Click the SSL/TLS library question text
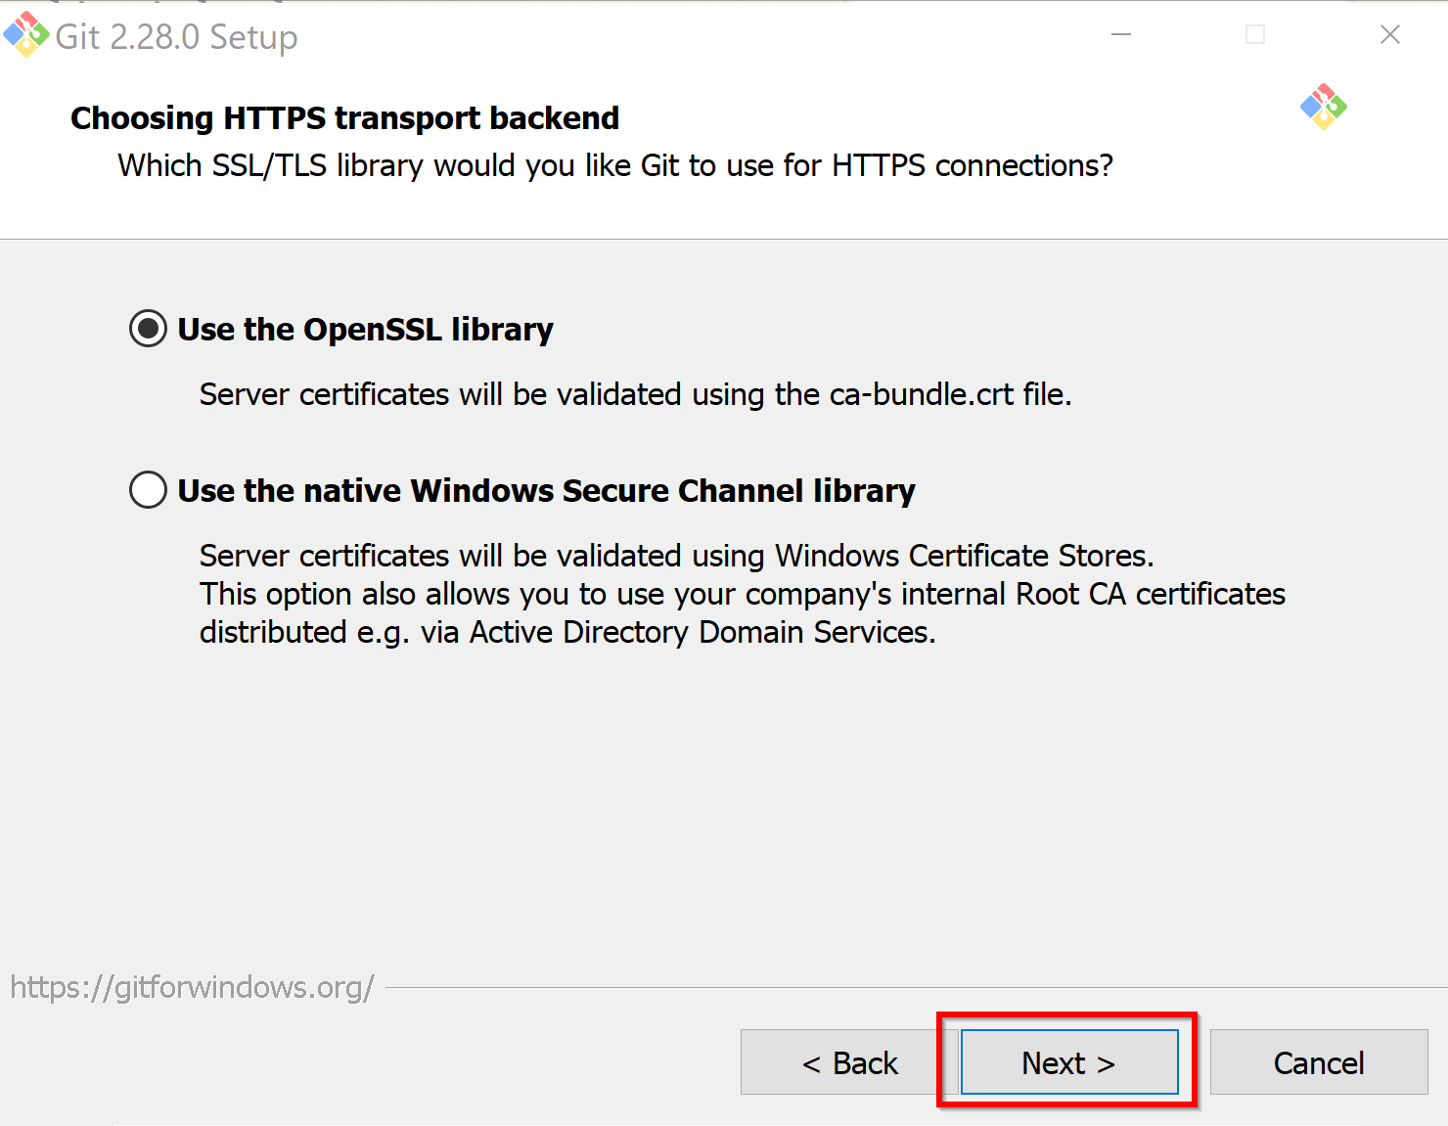 tap(615, 166)
